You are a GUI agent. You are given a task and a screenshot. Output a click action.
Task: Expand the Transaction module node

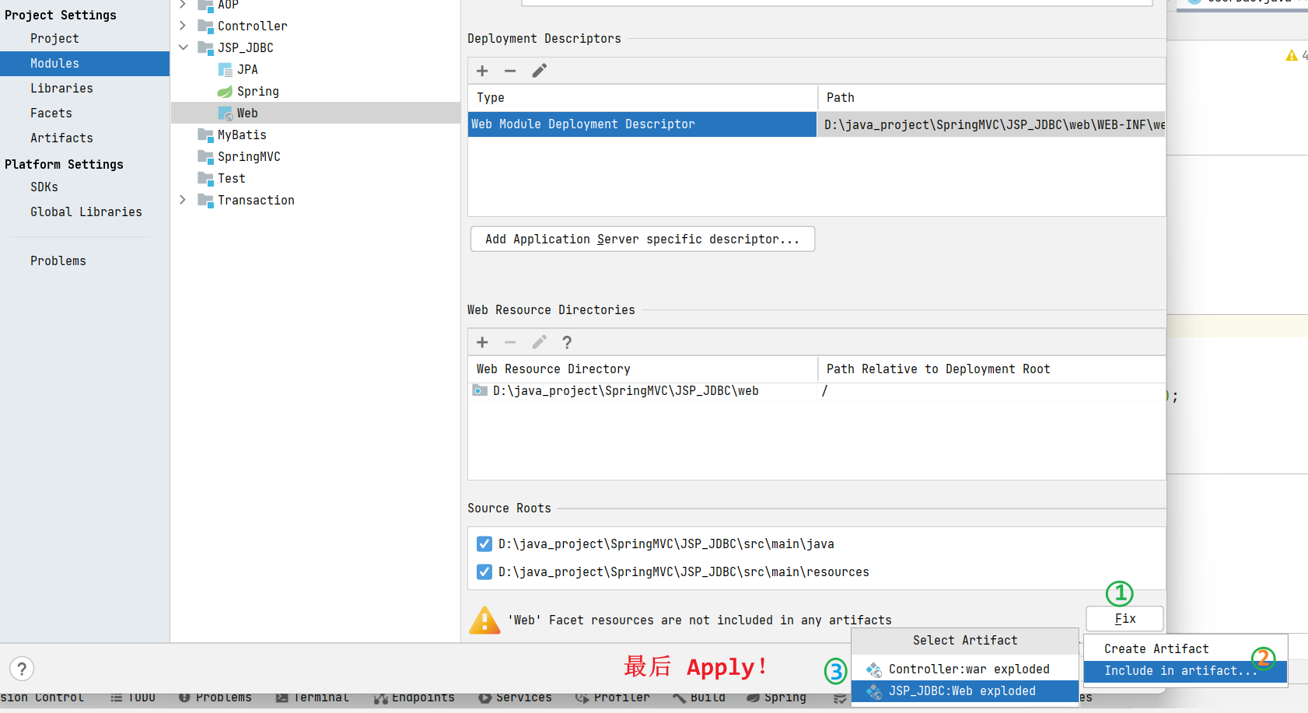coord(183,200)
